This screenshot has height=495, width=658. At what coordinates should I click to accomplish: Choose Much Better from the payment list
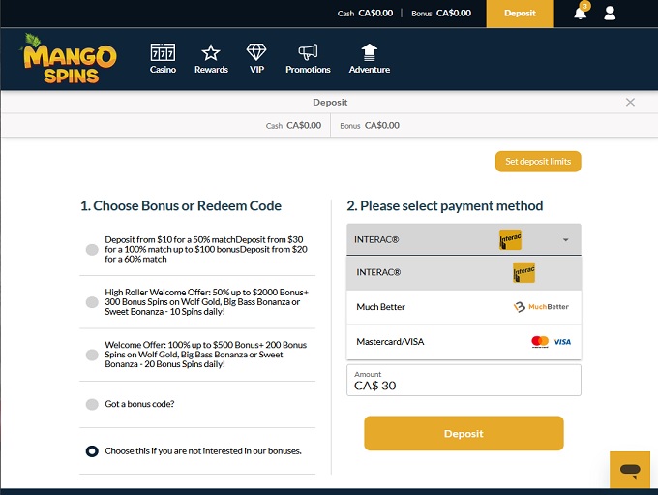464,307
